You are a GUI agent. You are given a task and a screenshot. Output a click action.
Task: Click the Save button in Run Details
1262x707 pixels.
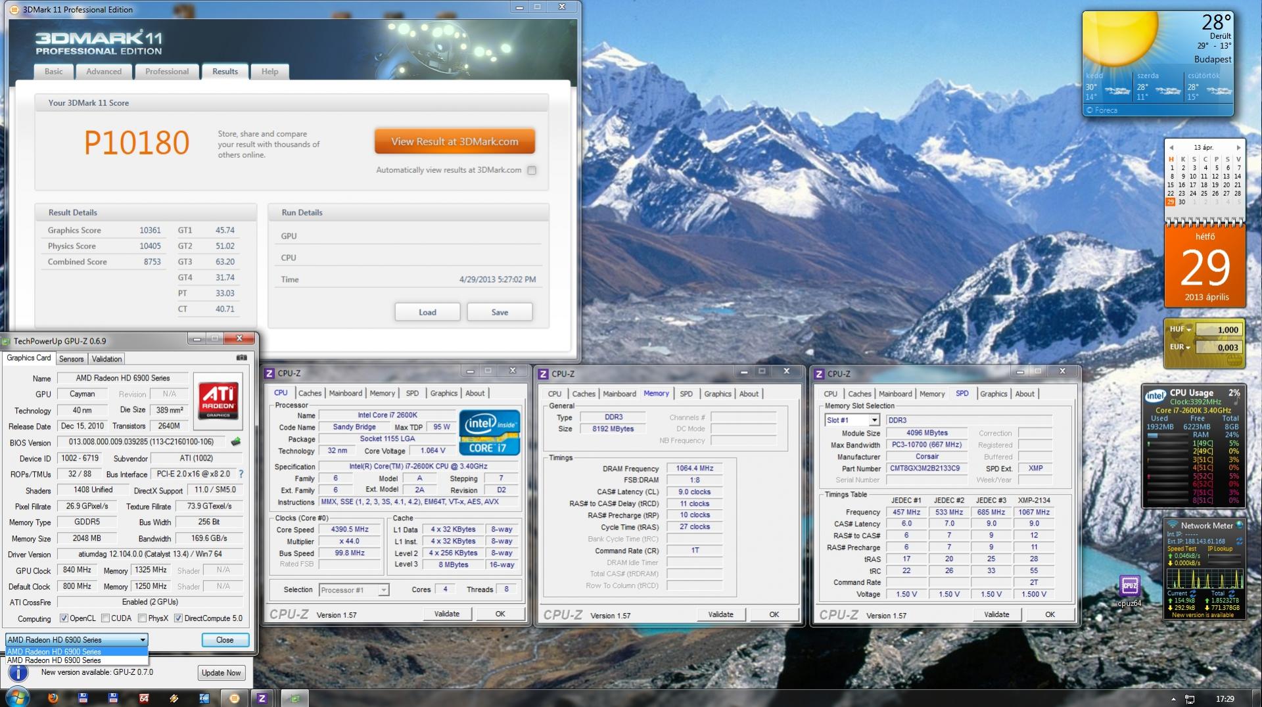tap(500, 312)
